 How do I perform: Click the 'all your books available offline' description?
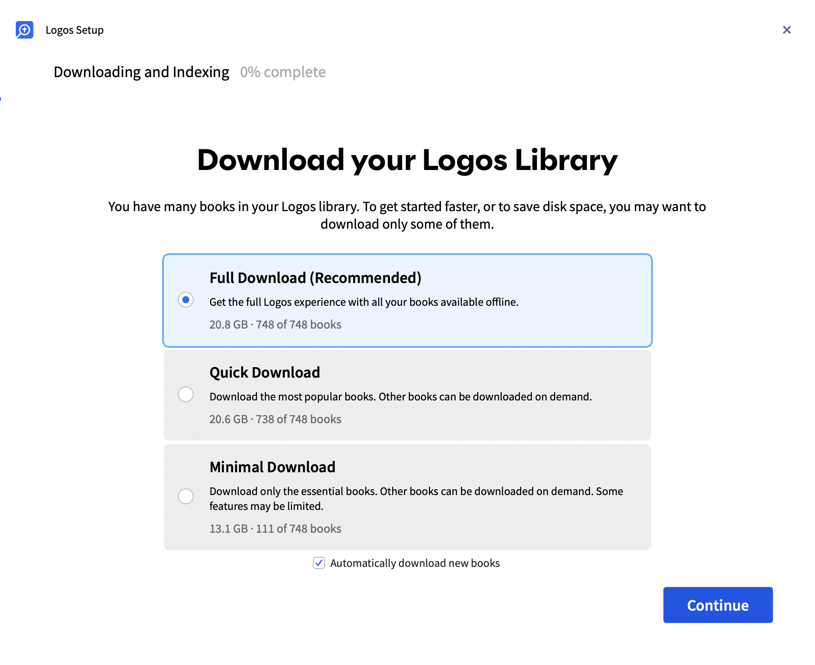(x=364, y=302)
